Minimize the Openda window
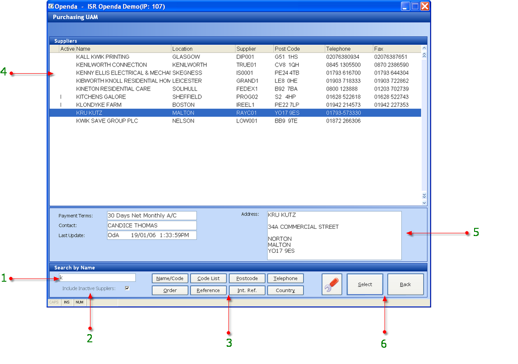The width and height of the screenshot is (518, 364). click(405, 6)
